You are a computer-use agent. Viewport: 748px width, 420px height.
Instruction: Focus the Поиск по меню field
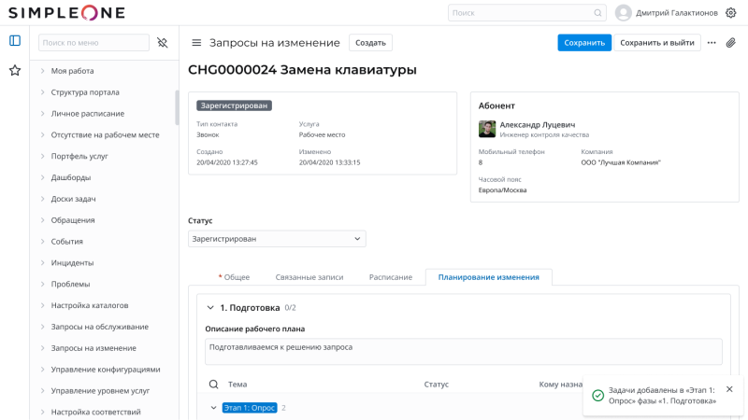pyautogui.click(x=93, y=43)
